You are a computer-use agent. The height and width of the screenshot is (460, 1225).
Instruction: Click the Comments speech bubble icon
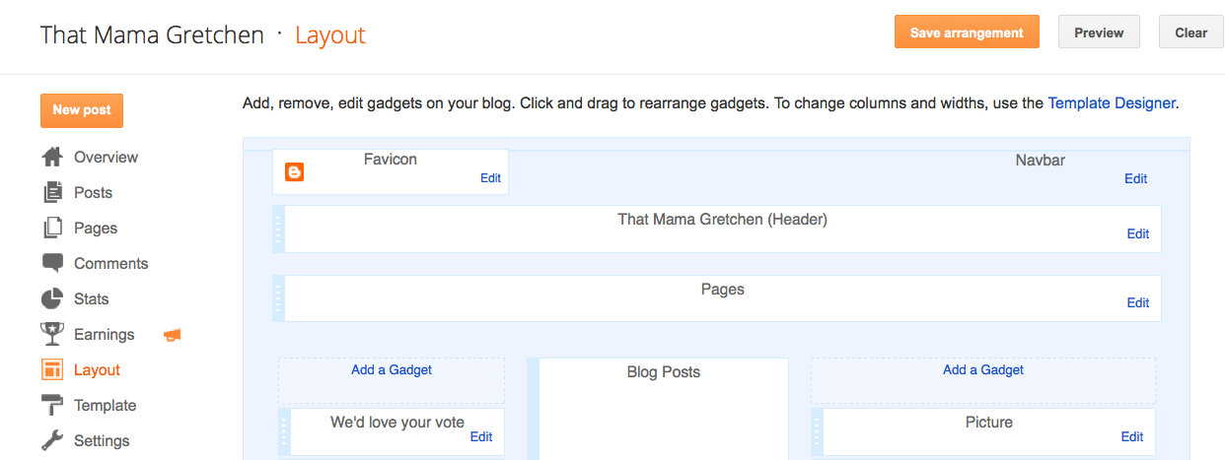pos(52,264)
